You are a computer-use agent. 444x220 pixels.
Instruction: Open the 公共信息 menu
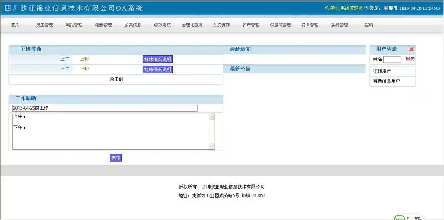(x=133, y=25)
